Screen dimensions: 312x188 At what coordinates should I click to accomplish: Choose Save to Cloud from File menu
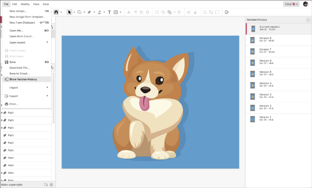pyautogui.click(x=19, y=73)
